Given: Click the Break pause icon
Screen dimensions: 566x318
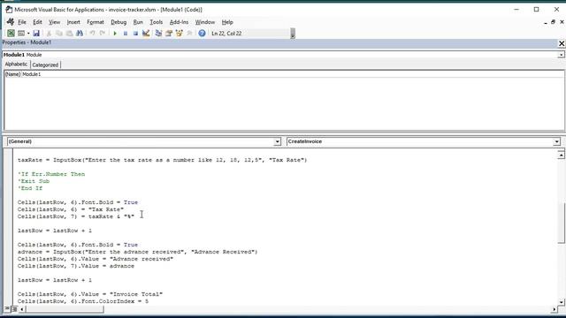Looking at the screenshot, I should [x=126, y=34].
